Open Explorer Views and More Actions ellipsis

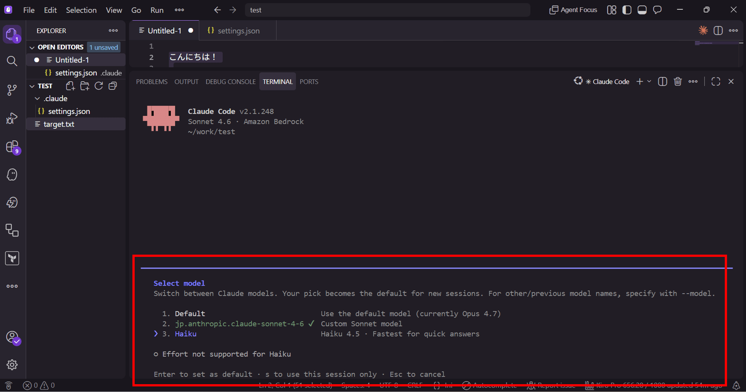[x=113, y=31]
